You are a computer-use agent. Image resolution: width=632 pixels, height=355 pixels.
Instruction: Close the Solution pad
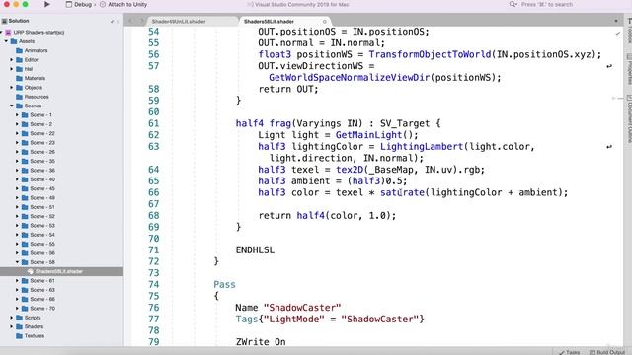coord(118,21)
